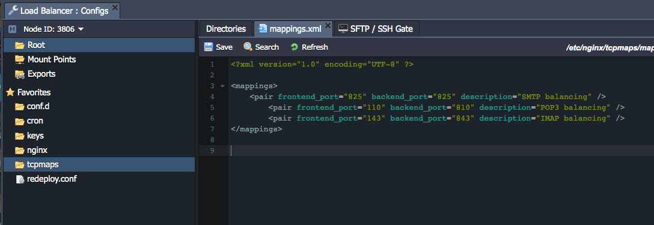654x225 pixels.
Task: Click the IMAP balancing description value
Action: [573, 118]
